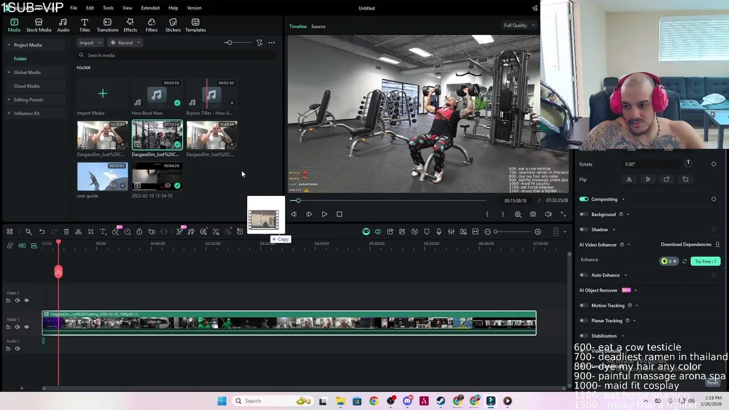Click the filter icon in media panel
The image size is (729, 410).
[259, 43]
